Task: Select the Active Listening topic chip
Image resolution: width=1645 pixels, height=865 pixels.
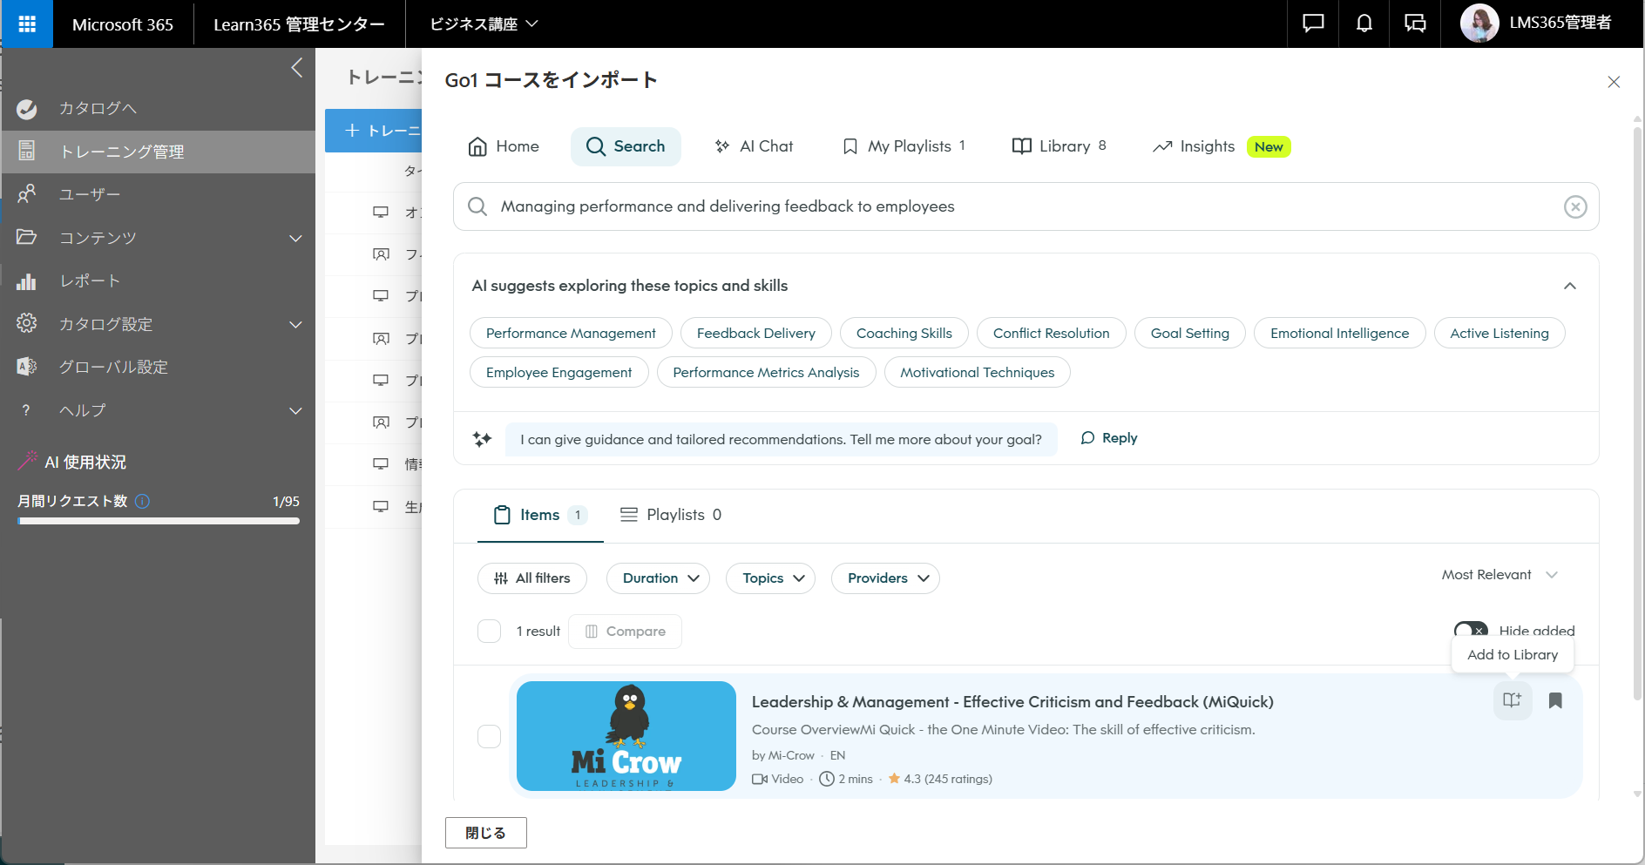Action: click(1499, 333)
